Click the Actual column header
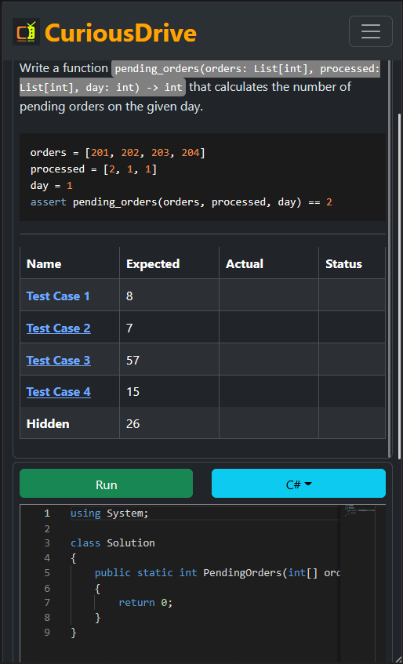 click(245, 264)
